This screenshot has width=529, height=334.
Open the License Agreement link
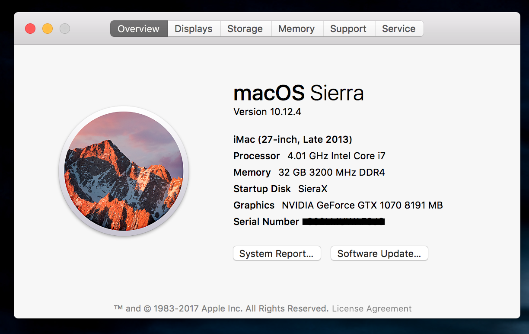(372, 308)
